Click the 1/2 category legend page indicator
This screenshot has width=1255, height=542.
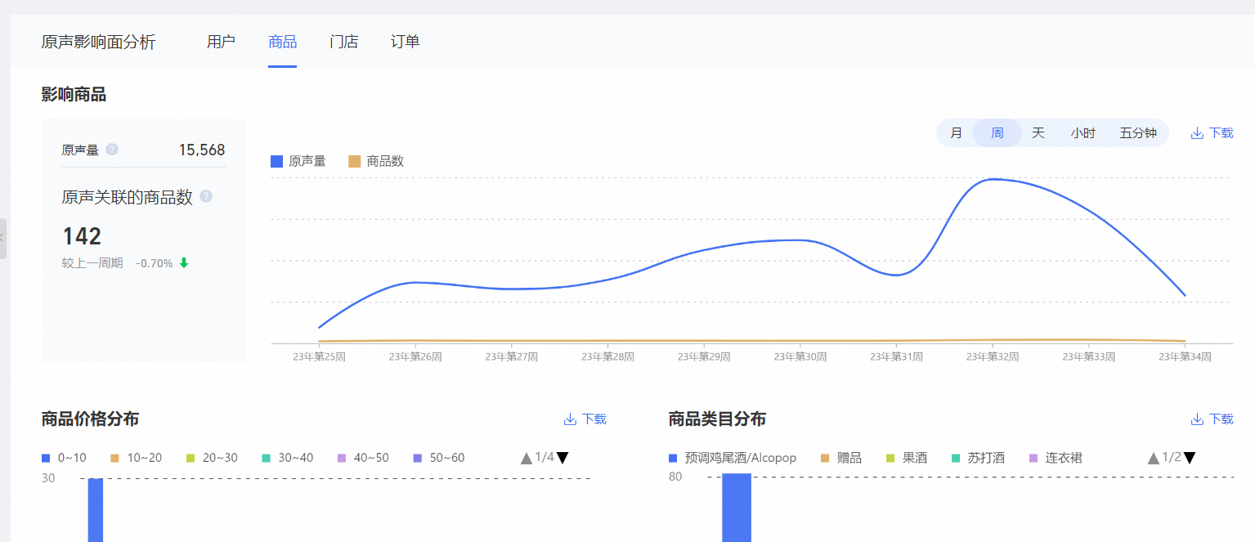1172,458
